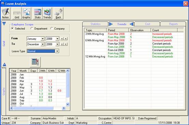Image resolution: width=189 pixels, height=125 pixels.
Task: Switch to the Statistics tab
Action: pos(95,24)
